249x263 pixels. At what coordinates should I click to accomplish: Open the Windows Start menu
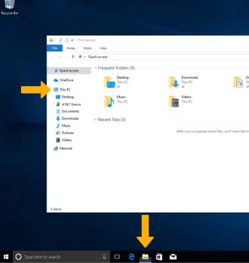point(6,256)
